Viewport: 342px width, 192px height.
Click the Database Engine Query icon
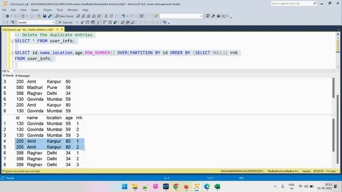(79, 16)
